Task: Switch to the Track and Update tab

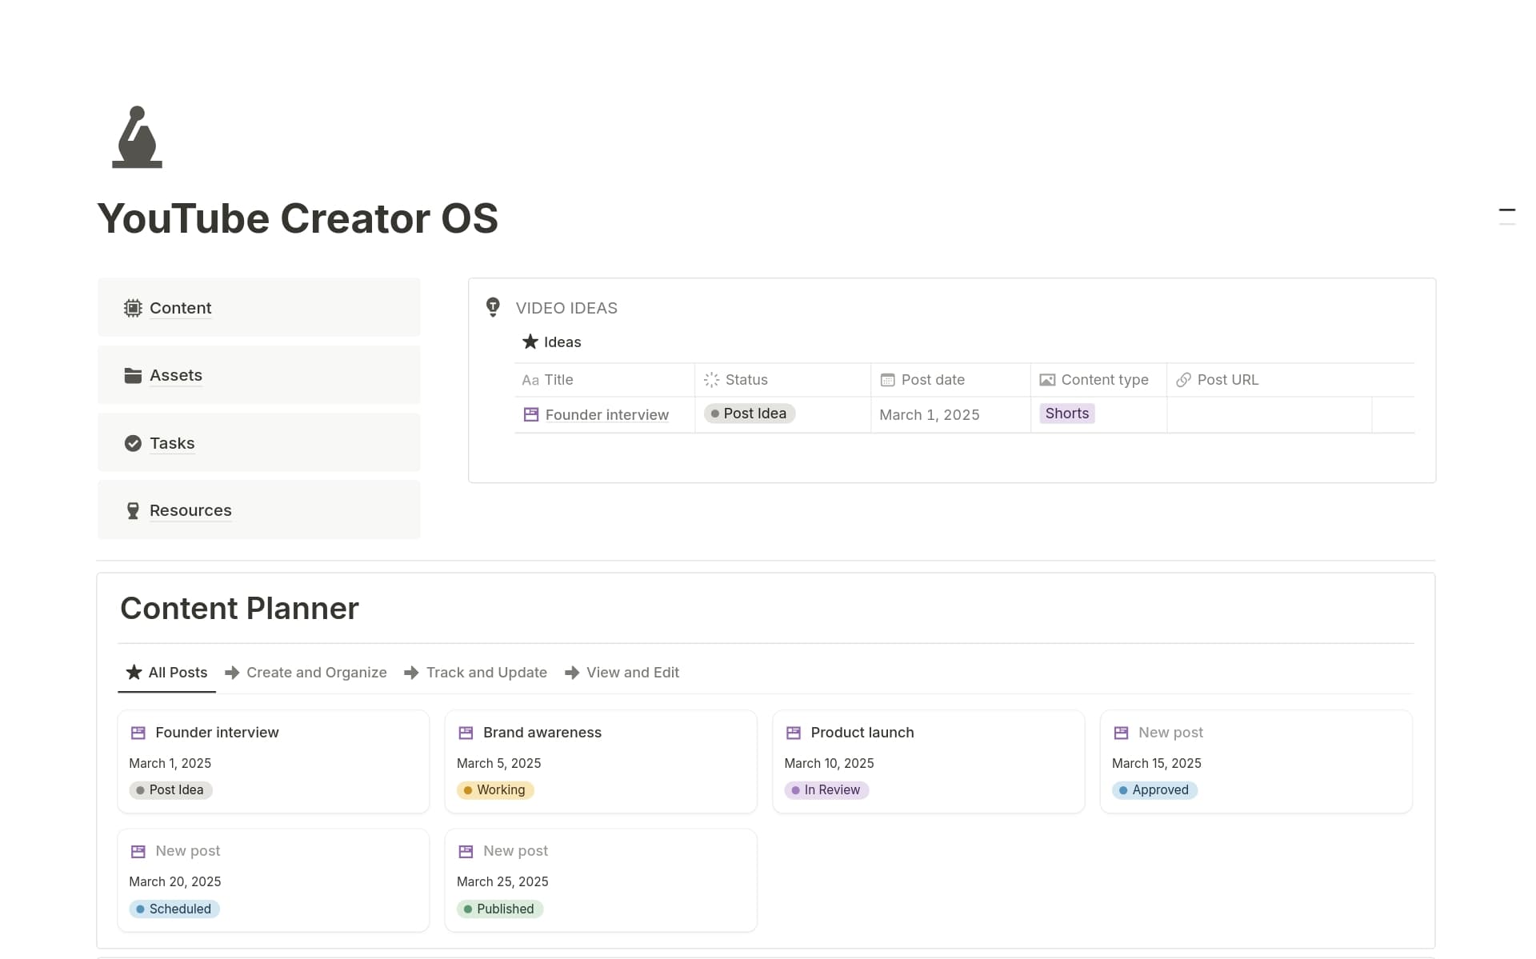Action: tap(486, 672)
